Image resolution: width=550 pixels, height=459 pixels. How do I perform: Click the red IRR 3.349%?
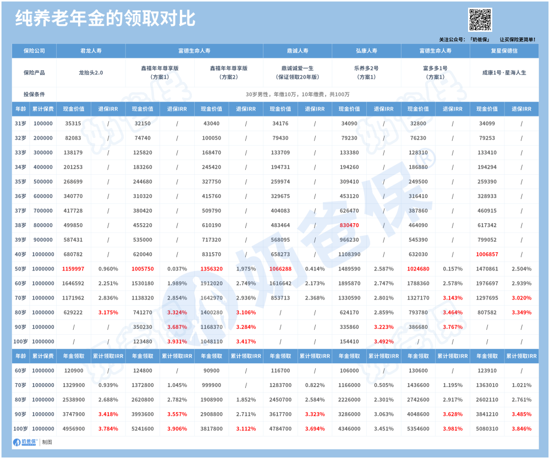point(521,312)
